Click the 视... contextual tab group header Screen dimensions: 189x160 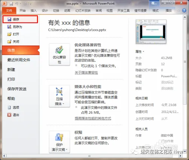(154, 3)
